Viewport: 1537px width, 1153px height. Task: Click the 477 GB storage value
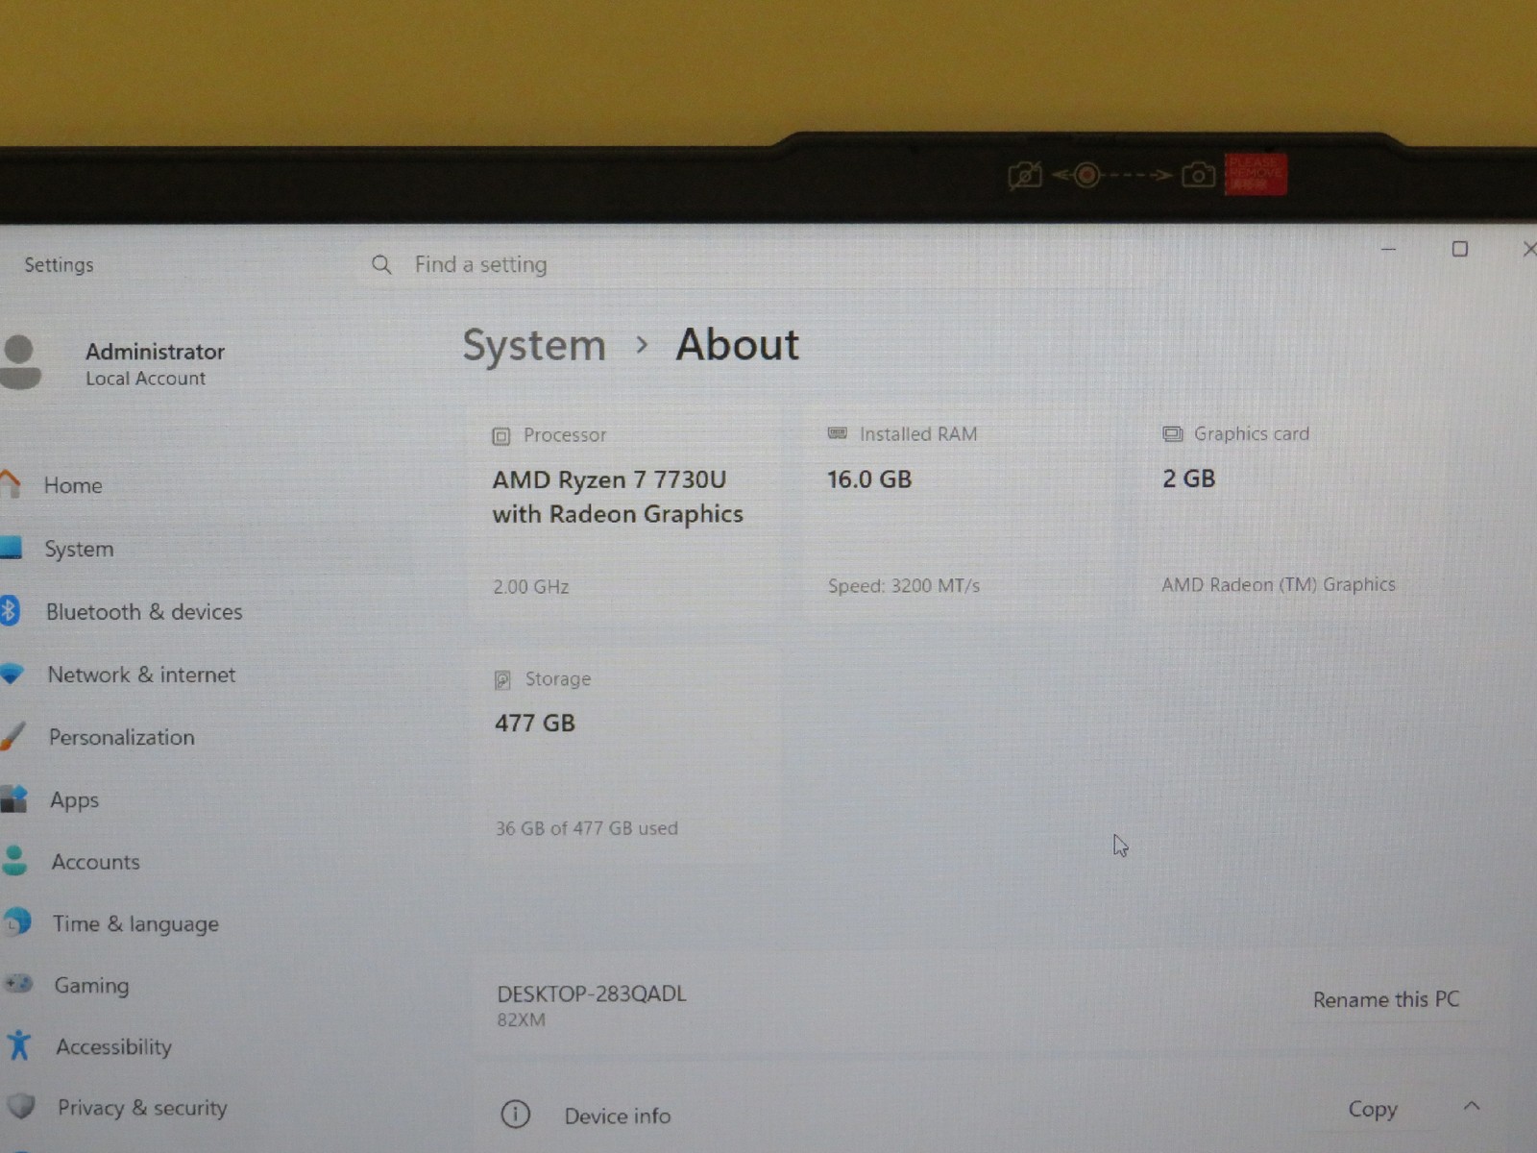(535, 723)
